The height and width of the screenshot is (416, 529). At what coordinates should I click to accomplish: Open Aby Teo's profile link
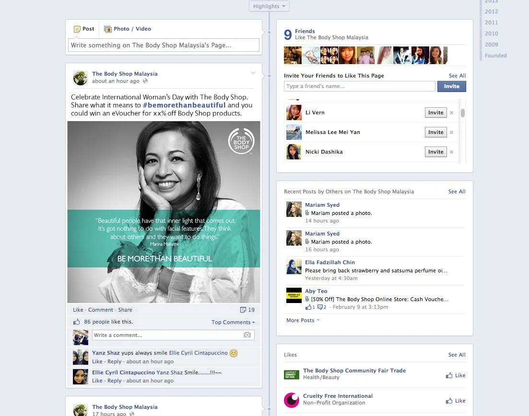pos(316,291)
